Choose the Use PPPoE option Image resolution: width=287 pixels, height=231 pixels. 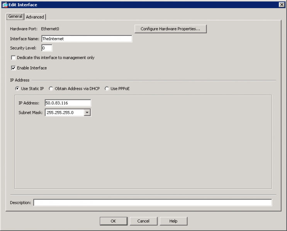click(107, 89)
